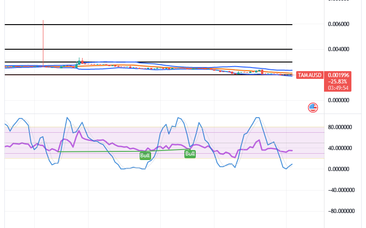Click the -80.000000 oscillator axis label
The height and width of the screenshot is (228, 366).
(x=341, y=211)
